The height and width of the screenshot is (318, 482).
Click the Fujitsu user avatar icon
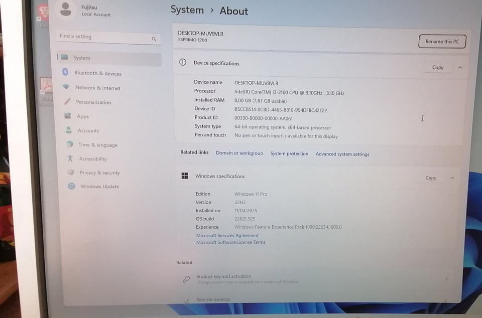tap(65, 9)
